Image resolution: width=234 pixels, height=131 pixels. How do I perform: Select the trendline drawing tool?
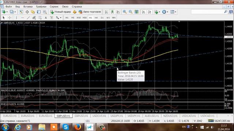pos(28,18)
